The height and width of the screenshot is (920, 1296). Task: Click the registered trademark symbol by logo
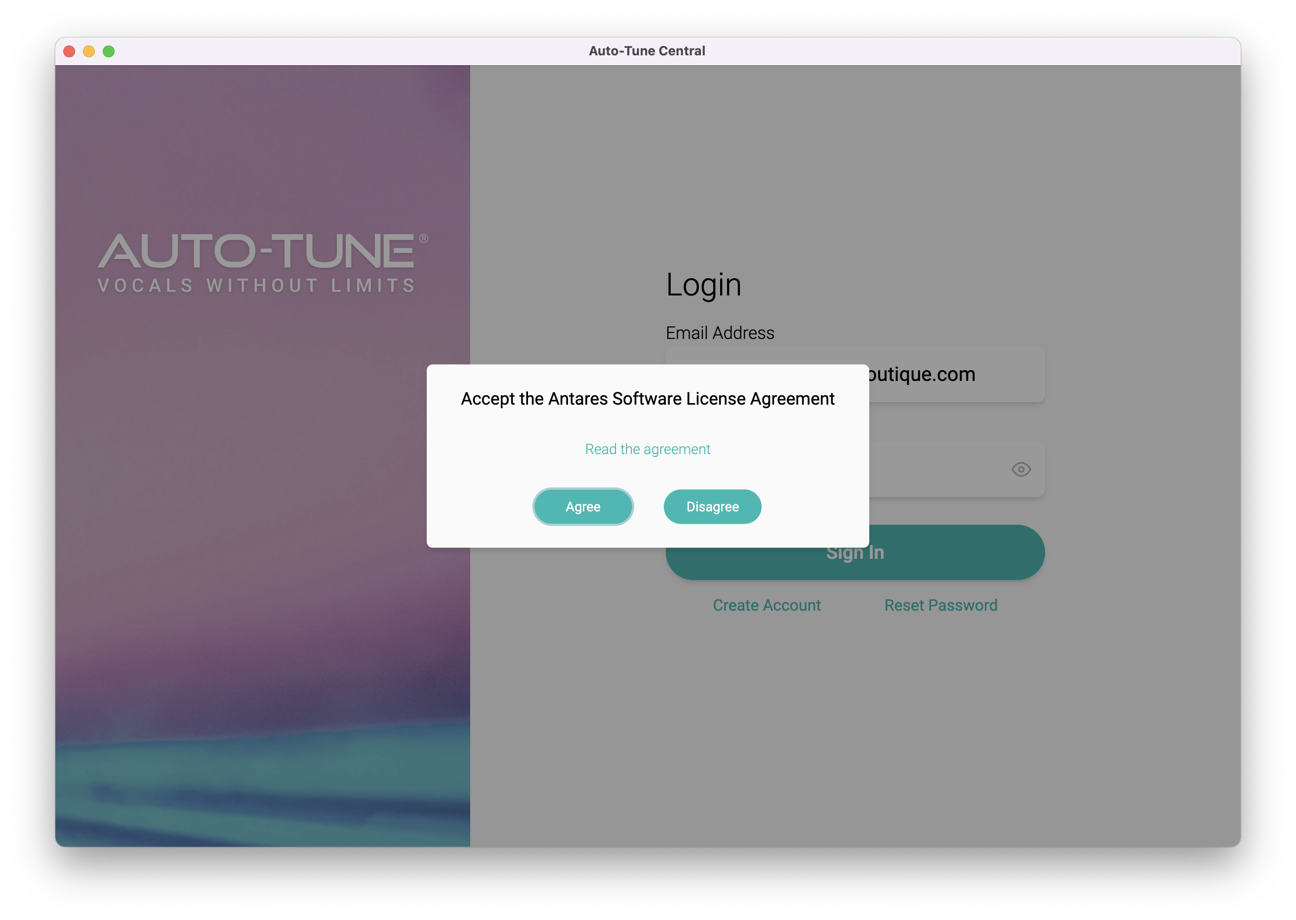[423, 239]
